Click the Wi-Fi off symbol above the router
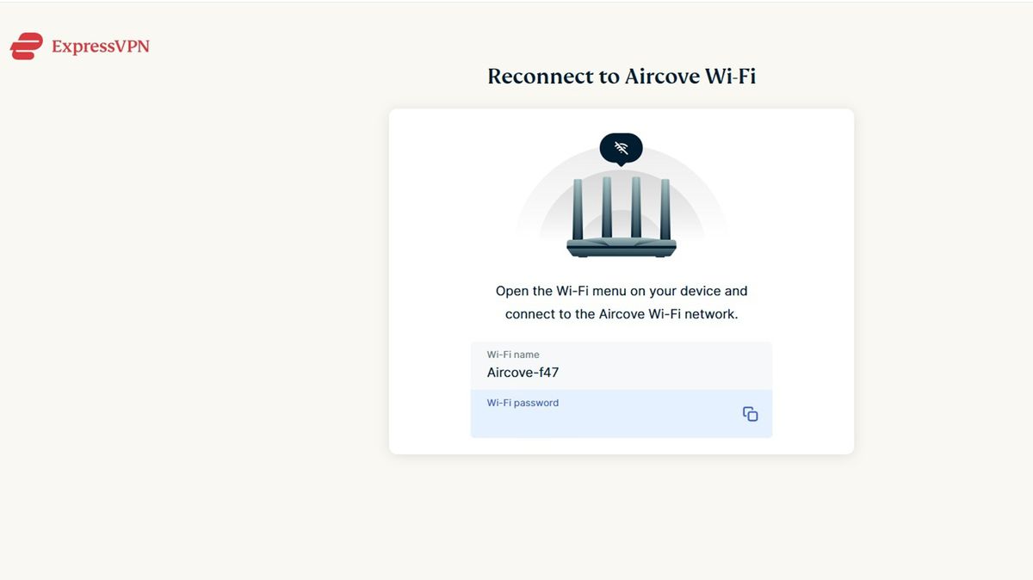This screenshot has height=580, width=1033. coord(621,145)
